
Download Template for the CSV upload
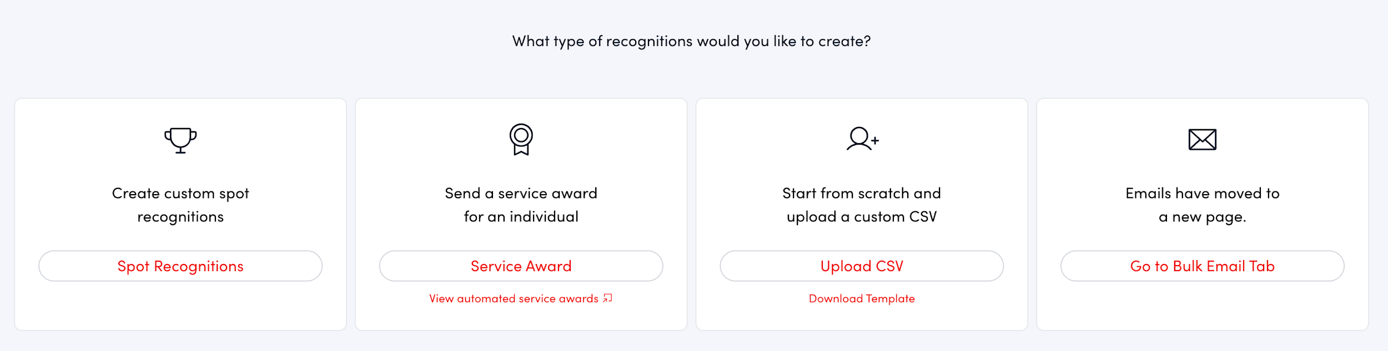[x=862, y=298]
